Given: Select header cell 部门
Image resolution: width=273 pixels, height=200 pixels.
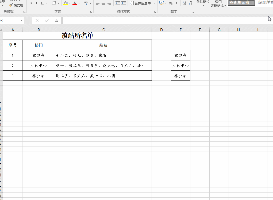Looking at the screenshot, I should pyautogui.click(x=39, y=45).
